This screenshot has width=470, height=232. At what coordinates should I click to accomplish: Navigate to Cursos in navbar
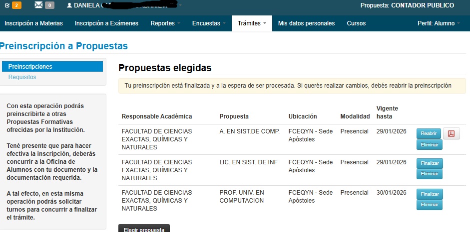[356, 23]
